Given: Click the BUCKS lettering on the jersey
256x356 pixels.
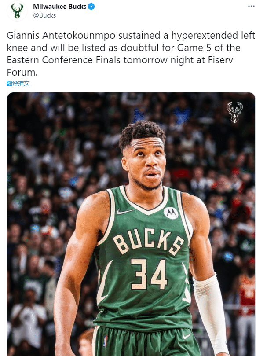Looking at the screenshot, I should (148, 242).
